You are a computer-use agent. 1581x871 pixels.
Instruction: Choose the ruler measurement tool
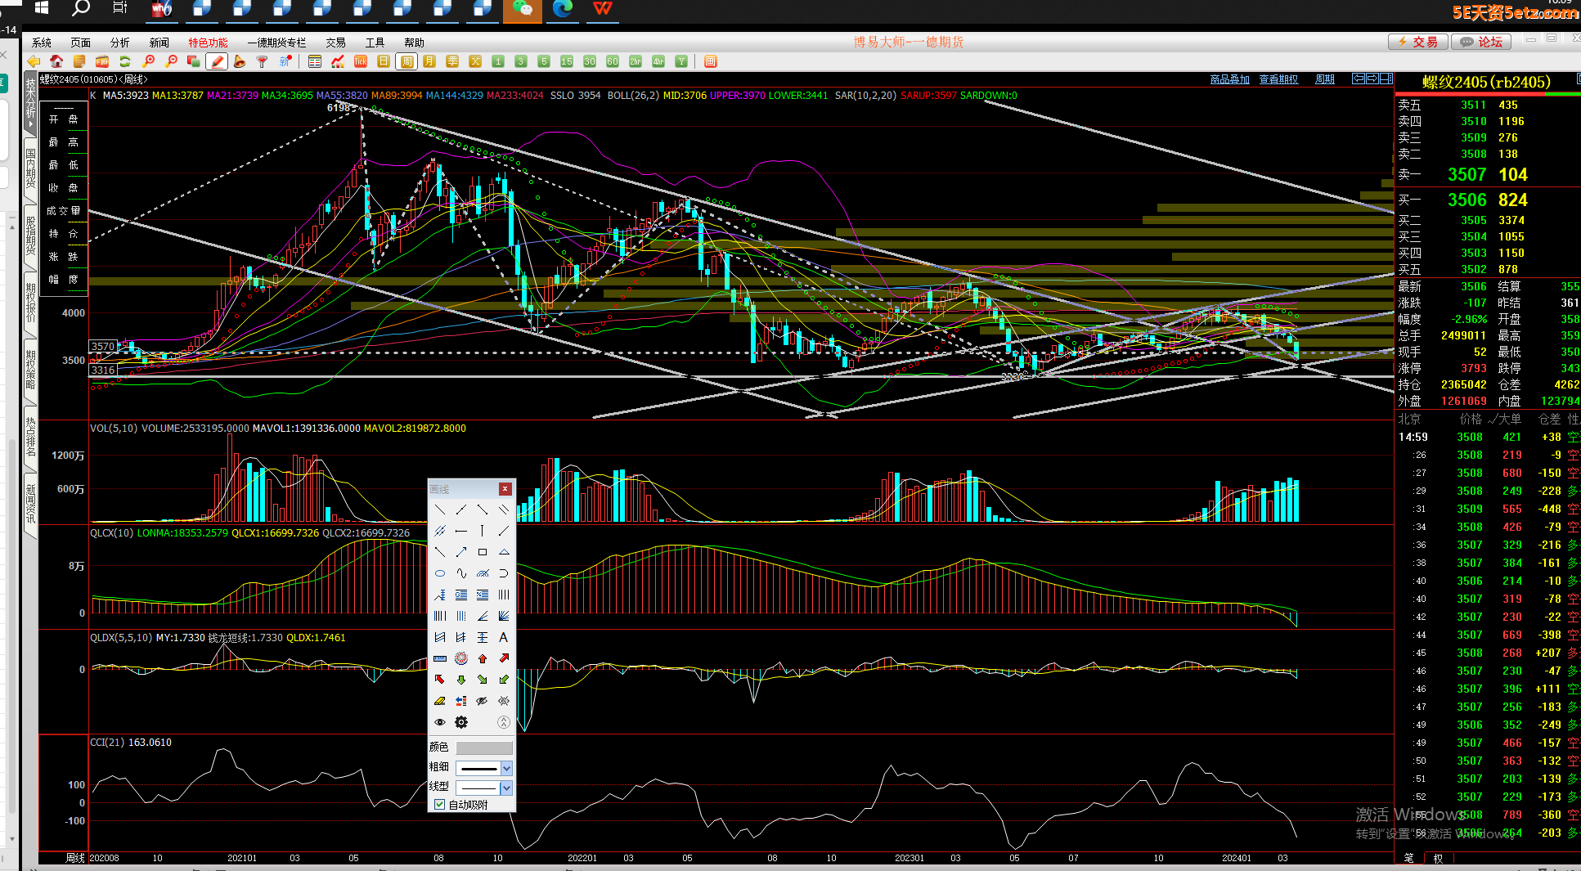click(440, 658)
